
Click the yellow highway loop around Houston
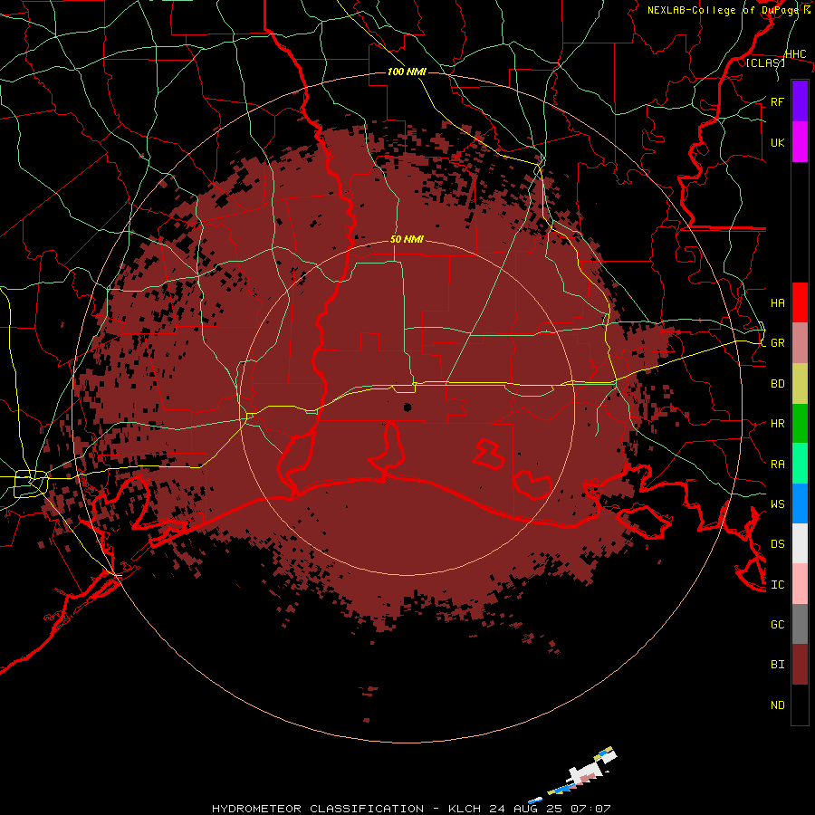pos(29,483)
